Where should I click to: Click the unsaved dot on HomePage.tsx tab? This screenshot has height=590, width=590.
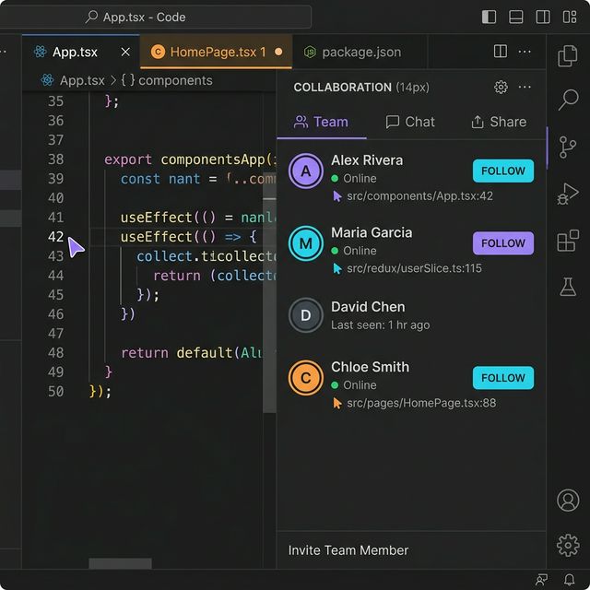click(278, 52)
